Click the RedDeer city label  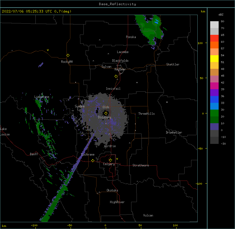[120, 69]
